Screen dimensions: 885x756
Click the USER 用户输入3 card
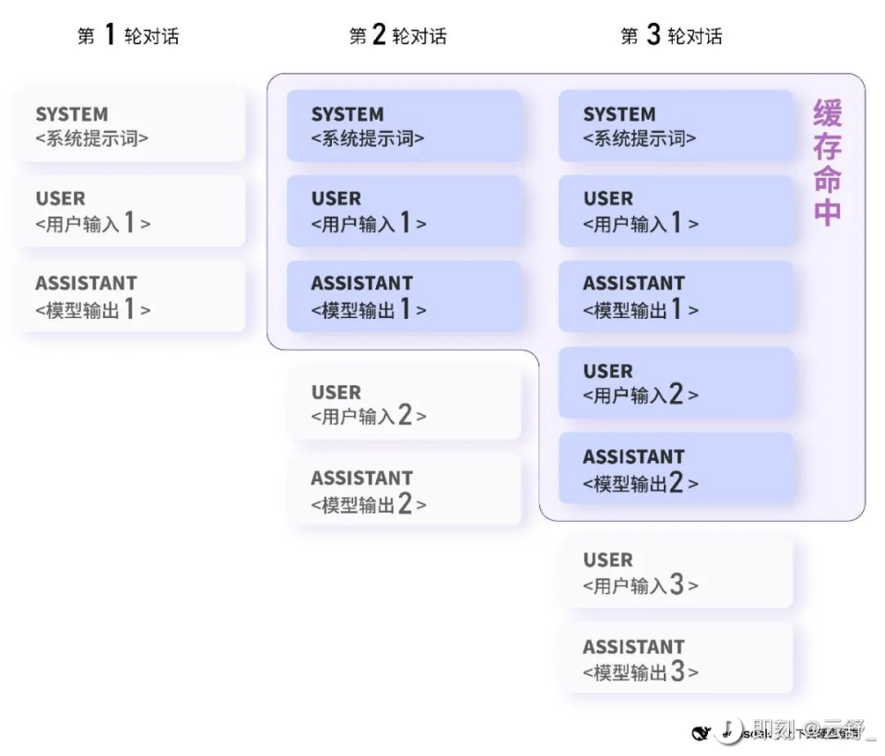pos(678,573)
